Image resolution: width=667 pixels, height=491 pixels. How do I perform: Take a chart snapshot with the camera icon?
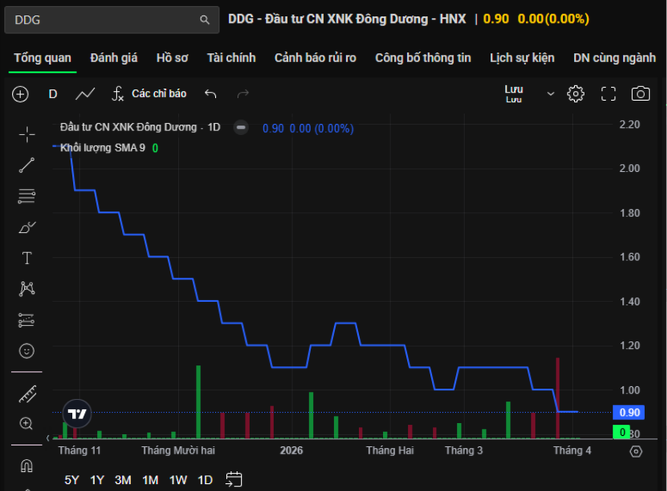640,94
